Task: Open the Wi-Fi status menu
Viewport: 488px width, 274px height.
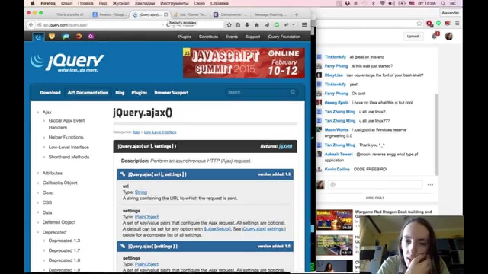Action: [x=382, y=3]
